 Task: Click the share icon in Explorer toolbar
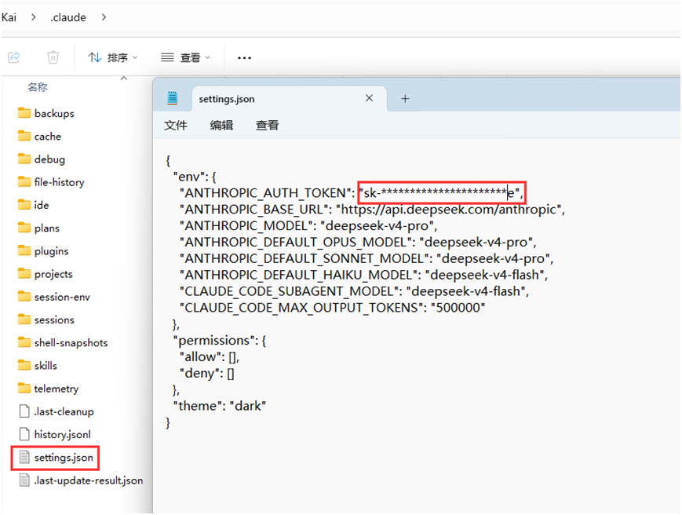(14, 57)
